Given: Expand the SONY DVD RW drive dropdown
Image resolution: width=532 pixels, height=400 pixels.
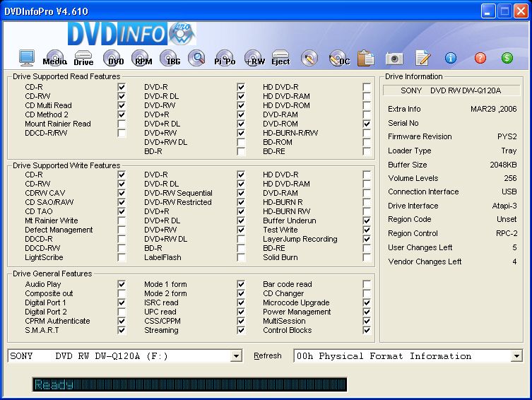Looking at the screenshot, I should [x=236, y=356].
